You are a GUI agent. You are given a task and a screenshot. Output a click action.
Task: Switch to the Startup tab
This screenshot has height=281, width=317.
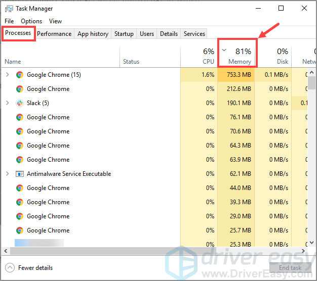pos(124,34)
